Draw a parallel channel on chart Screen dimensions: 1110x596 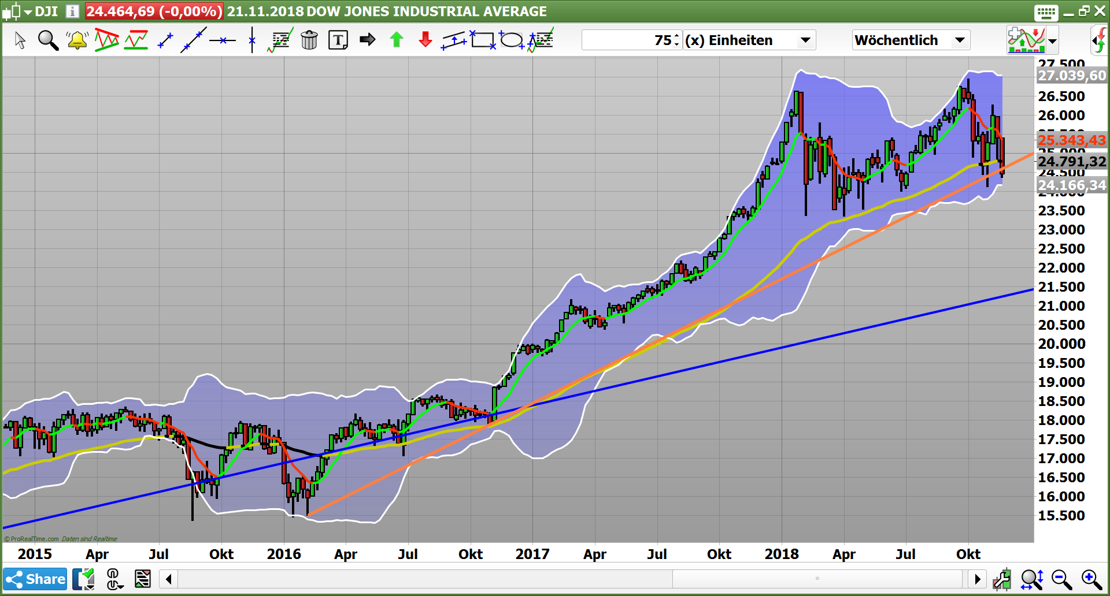454,40
